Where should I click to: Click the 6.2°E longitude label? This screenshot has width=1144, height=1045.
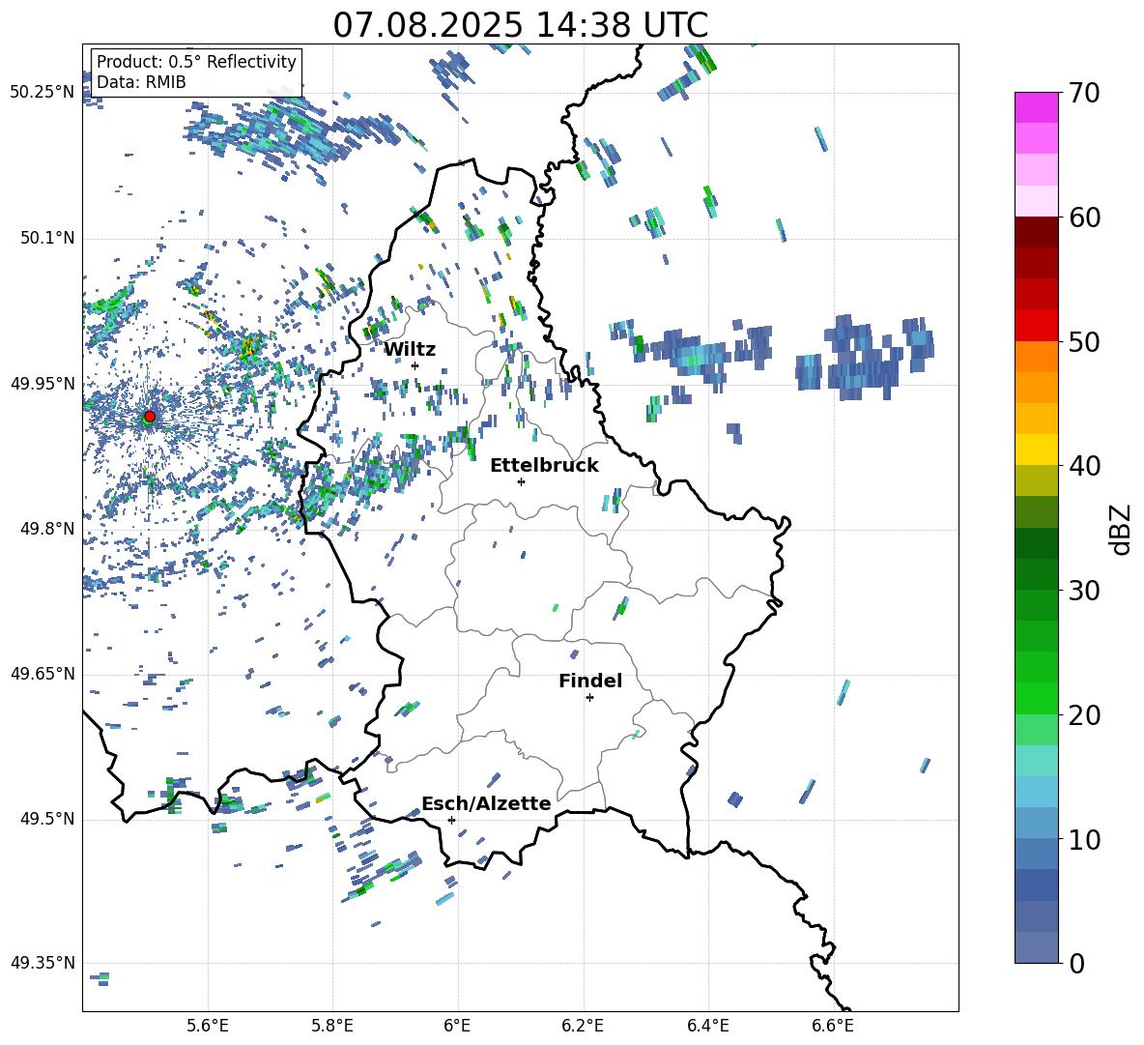tap(583, 1026)
